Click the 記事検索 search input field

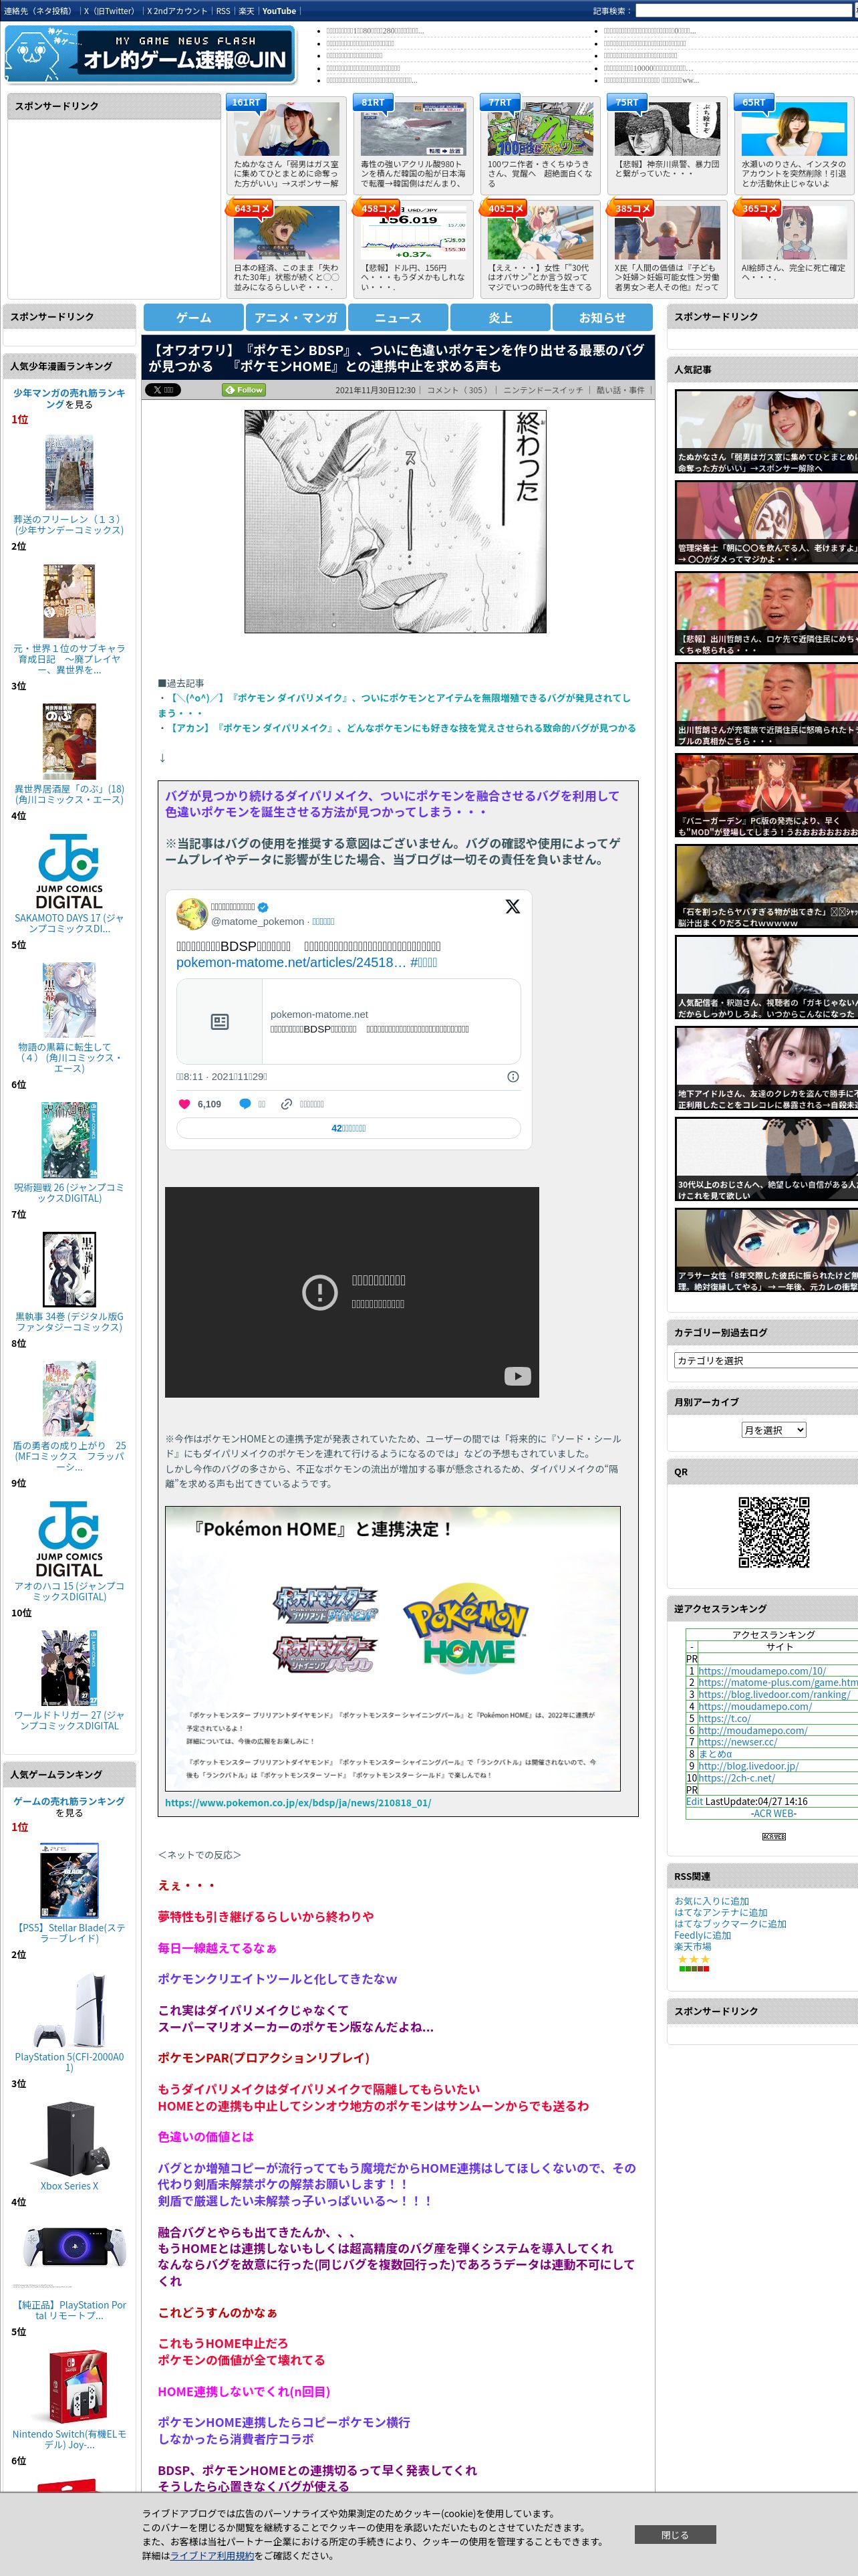point(745,11)
